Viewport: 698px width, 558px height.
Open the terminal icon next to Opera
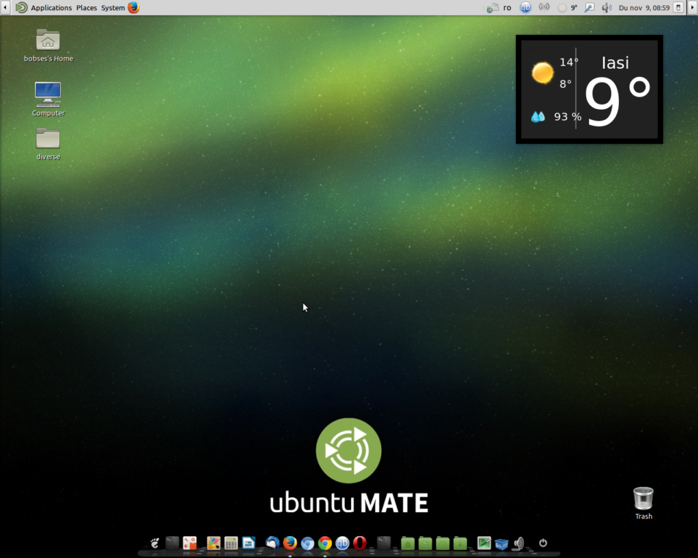point(384,543)
